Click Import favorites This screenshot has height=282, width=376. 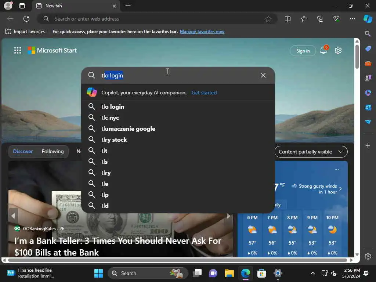click(x=25, y=32)
